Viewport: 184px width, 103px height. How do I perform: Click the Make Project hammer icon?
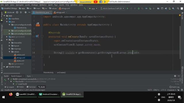(85, 8)
